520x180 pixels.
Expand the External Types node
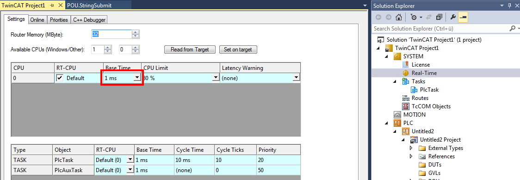point(412,148)
